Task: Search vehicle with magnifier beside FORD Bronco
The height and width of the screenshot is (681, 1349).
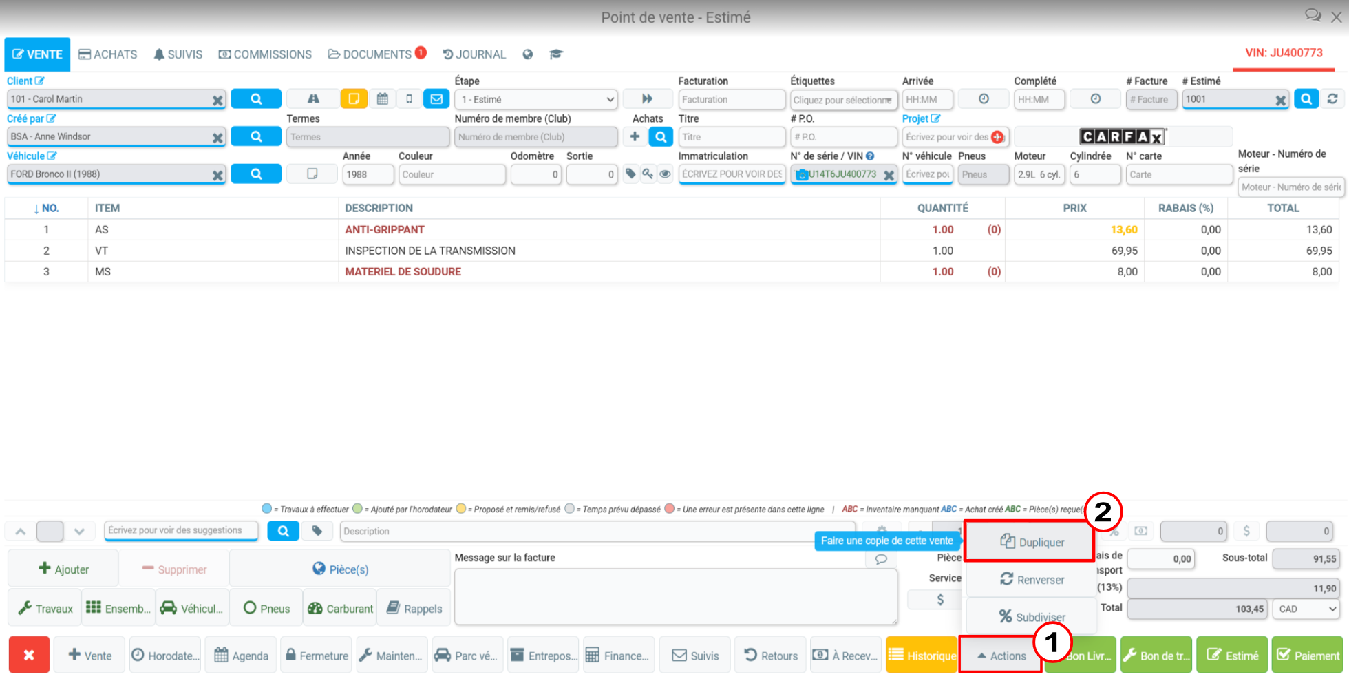Action: click(x=256, y=174)
